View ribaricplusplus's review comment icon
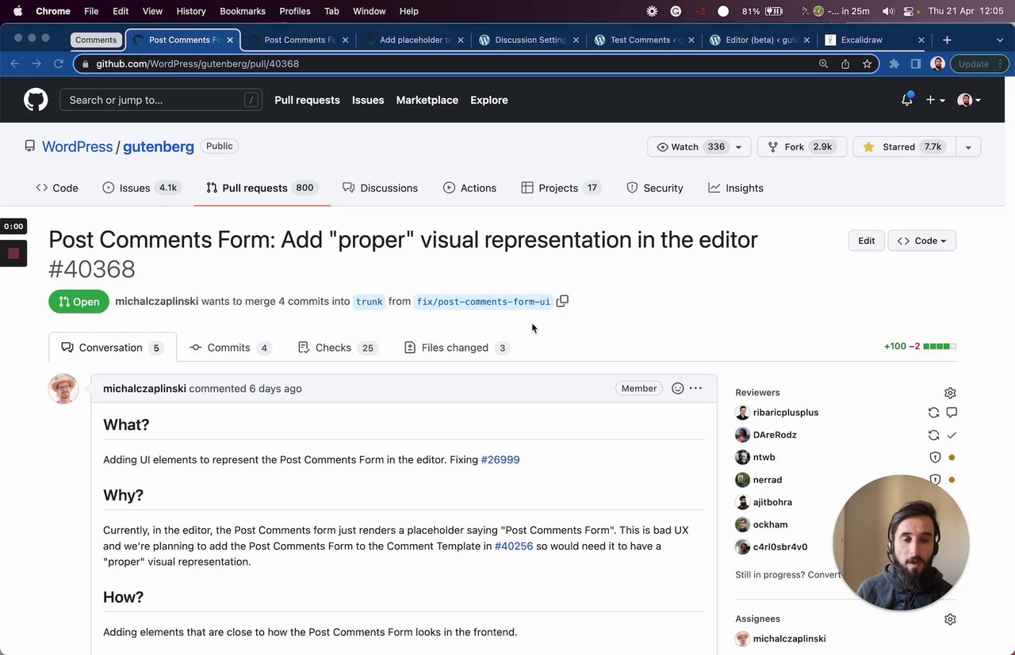Viewport: 1015px width, 655px height. tap(952, 413)
